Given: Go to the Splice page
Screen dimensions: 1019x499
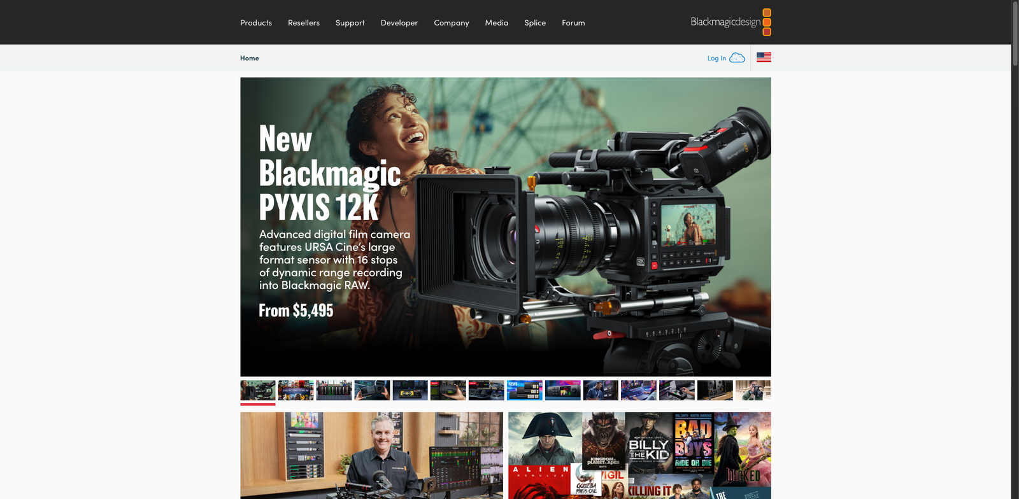Looking at the screenshot, I should [535, 23].
